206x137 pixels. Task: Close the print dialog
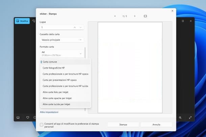172,11
